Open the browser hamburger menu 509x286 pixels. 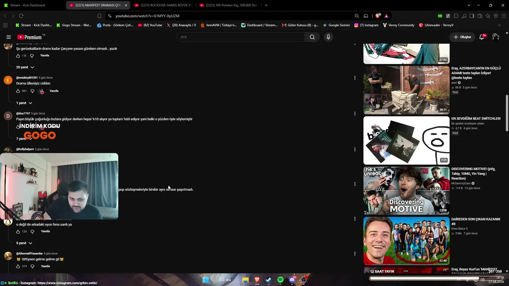point(503,16)
